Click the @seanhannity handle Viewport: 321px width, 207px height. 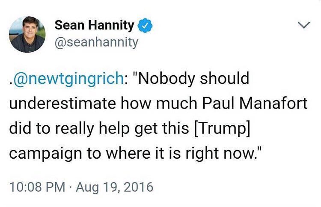tap(96, 42)
